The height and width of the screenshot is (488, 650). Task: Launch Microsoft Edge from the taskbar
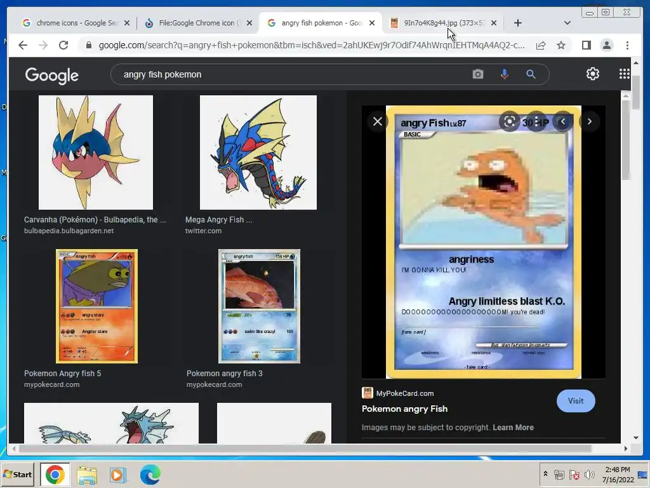tap(150, 475)
